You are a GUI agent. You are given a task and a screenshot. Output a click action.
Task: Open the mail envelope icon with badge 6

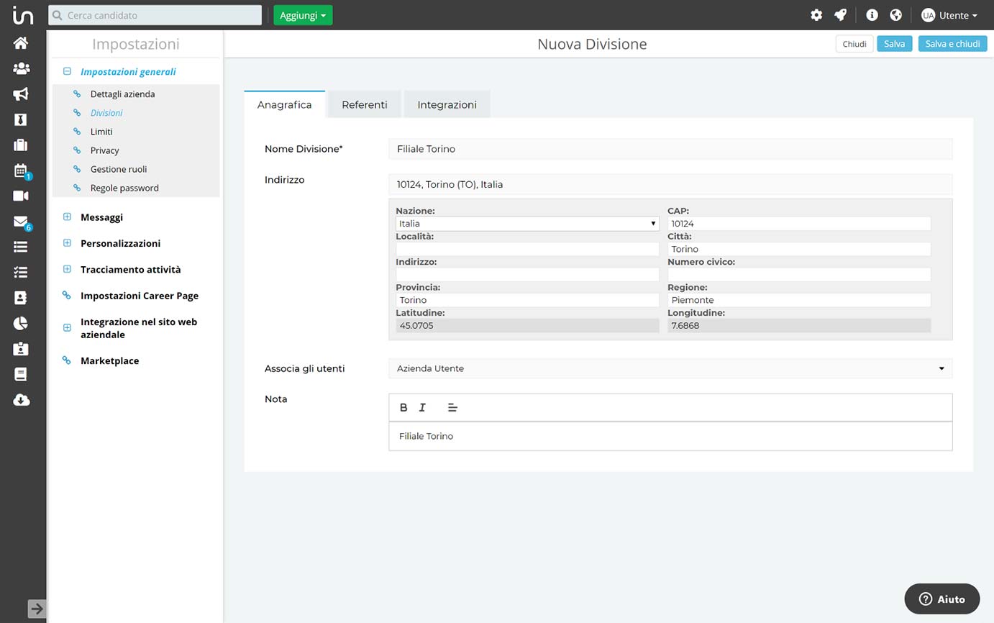point(21,222)
